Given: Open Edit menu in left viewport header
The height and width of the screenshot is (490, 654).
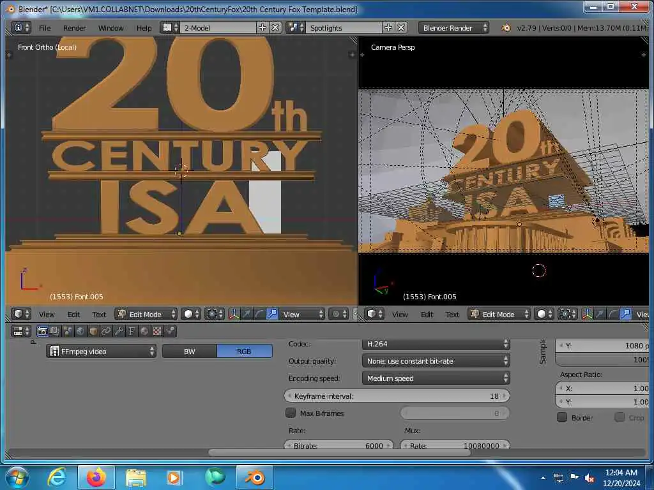Looking at the screenshot, I should [x=74, y=314].
